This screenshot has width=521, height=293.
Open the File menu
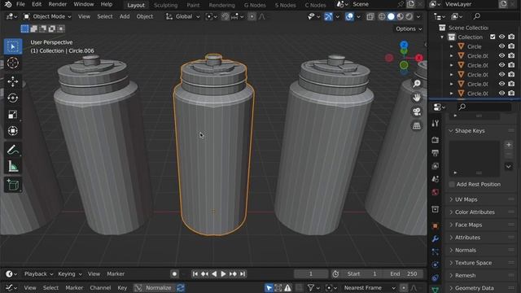[20, 4]
